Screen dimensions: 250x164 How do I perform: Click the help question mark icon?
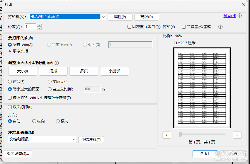240,16
